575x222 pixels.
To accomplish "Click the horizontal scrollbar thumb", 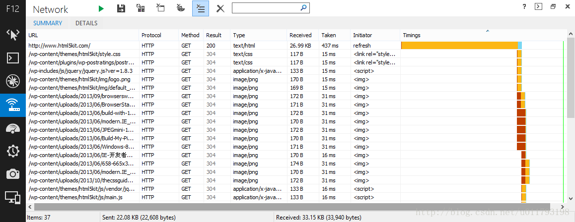I will [292, 207].
